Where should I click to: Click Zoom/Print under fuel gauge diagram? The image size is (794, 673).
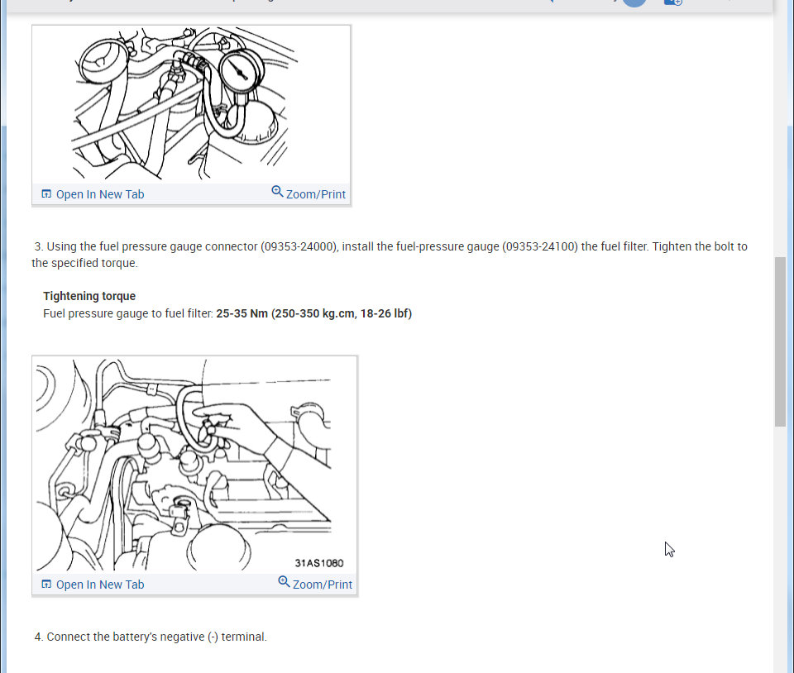click(309, 193)
